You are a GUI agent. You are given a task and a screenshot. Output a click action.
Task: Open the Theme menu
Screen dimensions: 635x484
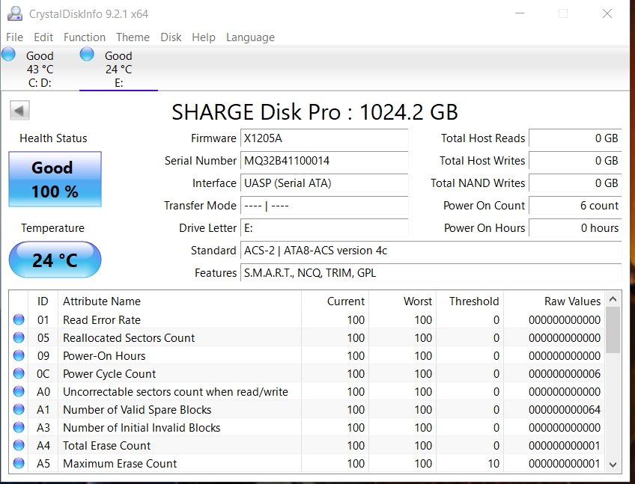(x=133, y=37)
